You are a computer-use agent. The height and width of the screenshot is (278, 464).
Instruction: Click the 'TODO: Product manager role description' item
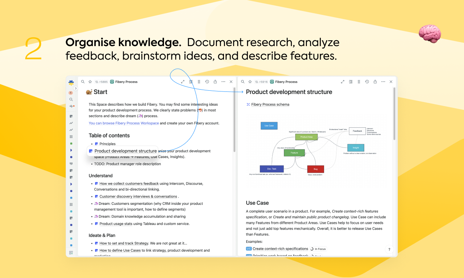(x=127, y=164)
